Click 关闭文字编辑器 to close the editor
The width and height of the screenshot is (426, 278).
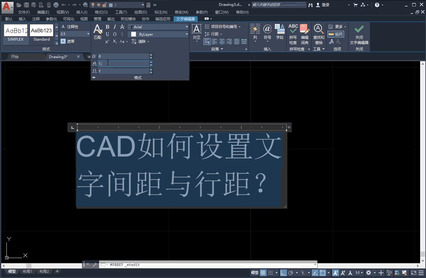pyautogui.click(x=359, y=34)
